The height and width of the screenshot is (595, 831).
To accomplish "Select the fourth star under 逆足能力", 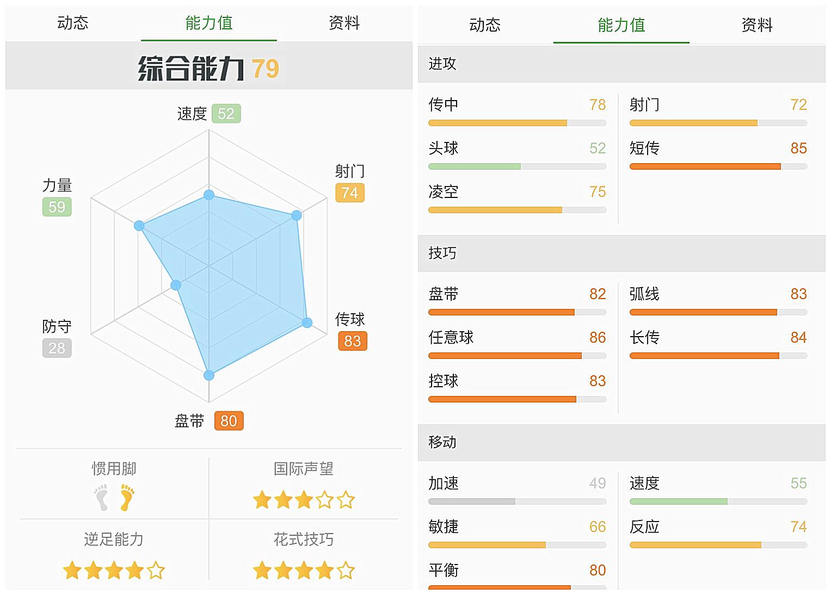I will click(136, 571).
